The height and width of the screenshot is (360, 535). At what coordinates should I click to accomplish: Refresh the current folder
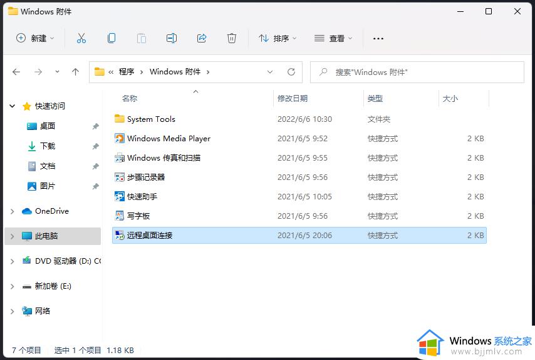pos(291,72)
